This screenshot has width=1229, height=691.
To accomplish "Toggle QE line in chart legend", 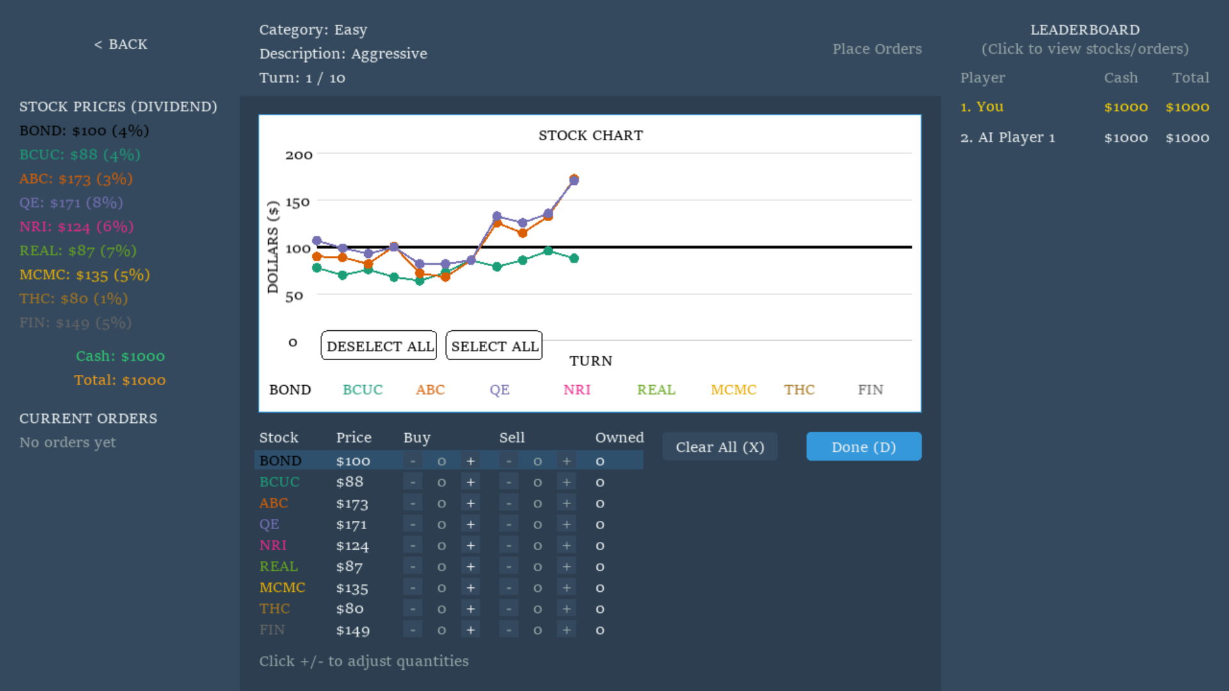I will click(500, 390).
